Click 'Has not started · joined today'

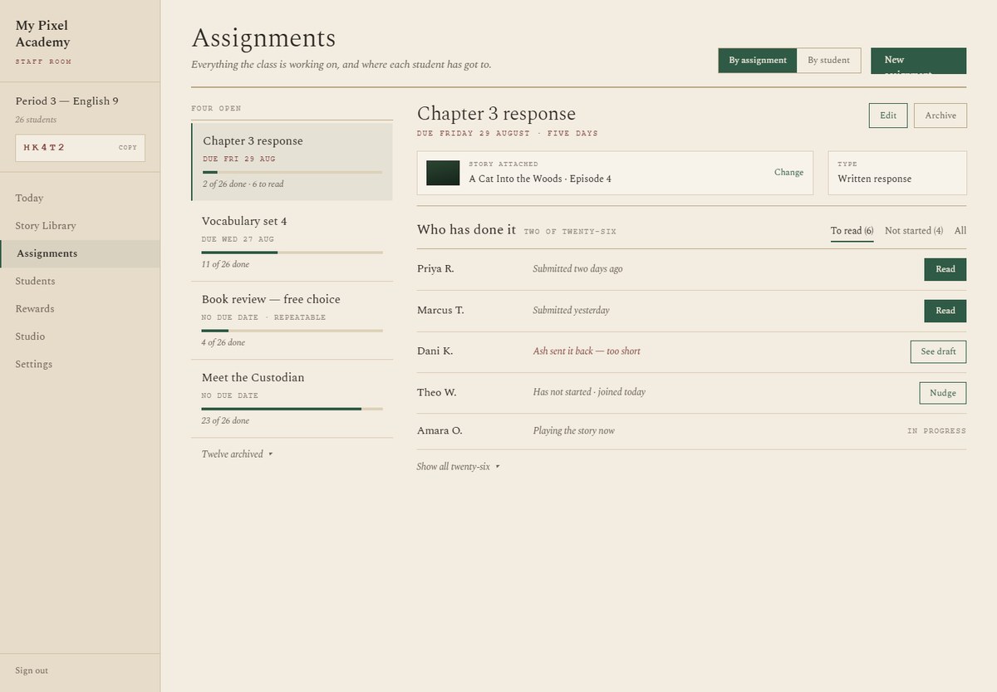(x=589, y=392)
